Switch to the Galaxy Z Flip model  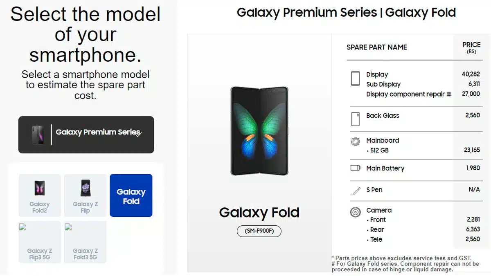click(x=85, y=195)
